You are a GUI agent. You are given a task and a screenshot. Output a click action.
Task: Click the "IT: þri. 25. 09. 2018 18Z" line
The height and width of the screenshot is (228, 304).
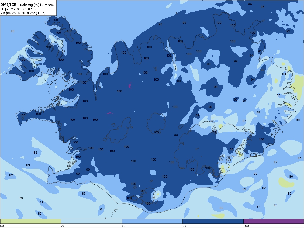tap(19, 9)
